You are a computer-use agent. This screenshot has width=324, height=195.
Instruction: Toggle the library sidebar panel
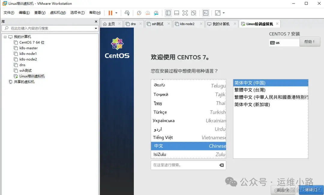tap(168, 13)
